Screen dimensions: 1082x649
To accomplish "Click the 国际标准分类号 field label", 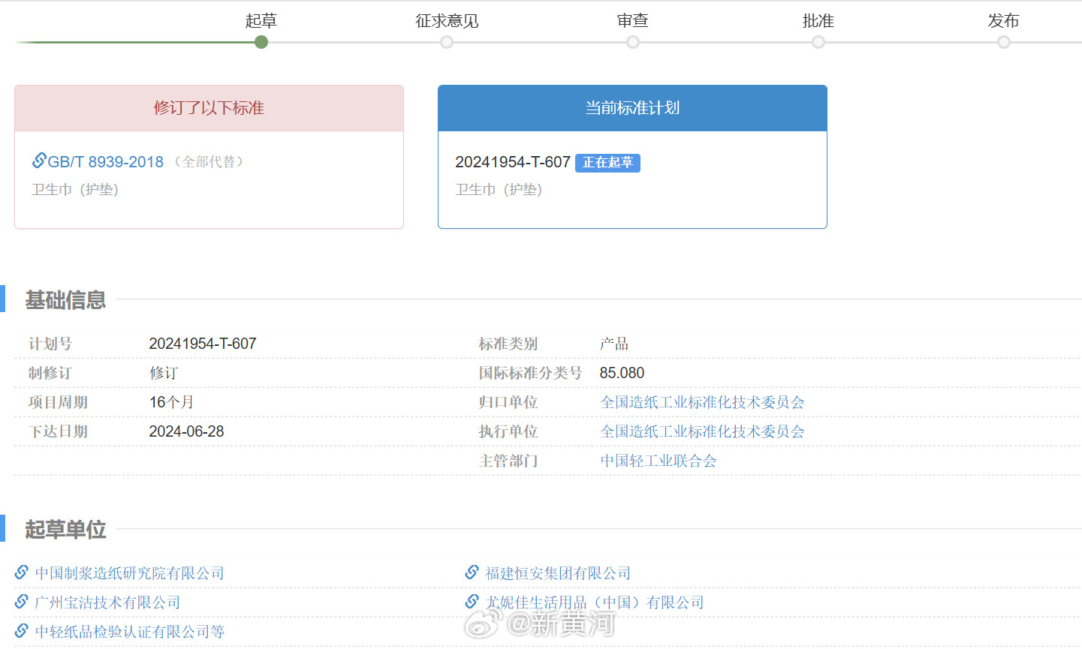I will [530, 373].
